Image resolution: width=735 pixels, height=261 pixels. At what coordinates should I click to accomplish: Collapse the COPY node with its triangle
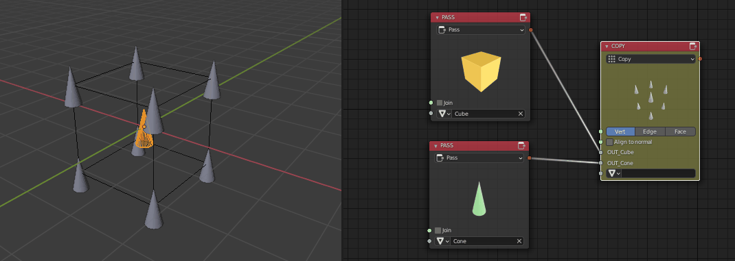pyautogui.click(x=607, y=47)
